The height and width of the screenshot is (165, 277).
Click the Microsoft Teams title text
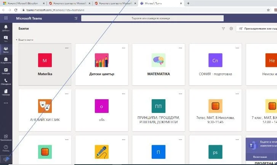(x=29, y=18)
